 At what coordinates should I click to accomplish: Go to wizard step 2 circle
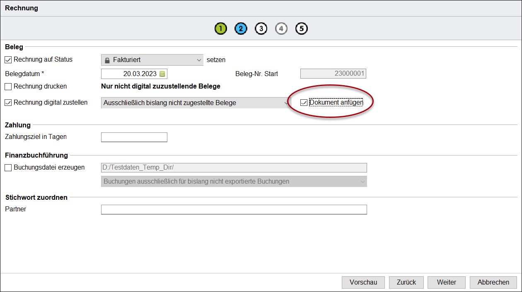[x=241, y=29]
